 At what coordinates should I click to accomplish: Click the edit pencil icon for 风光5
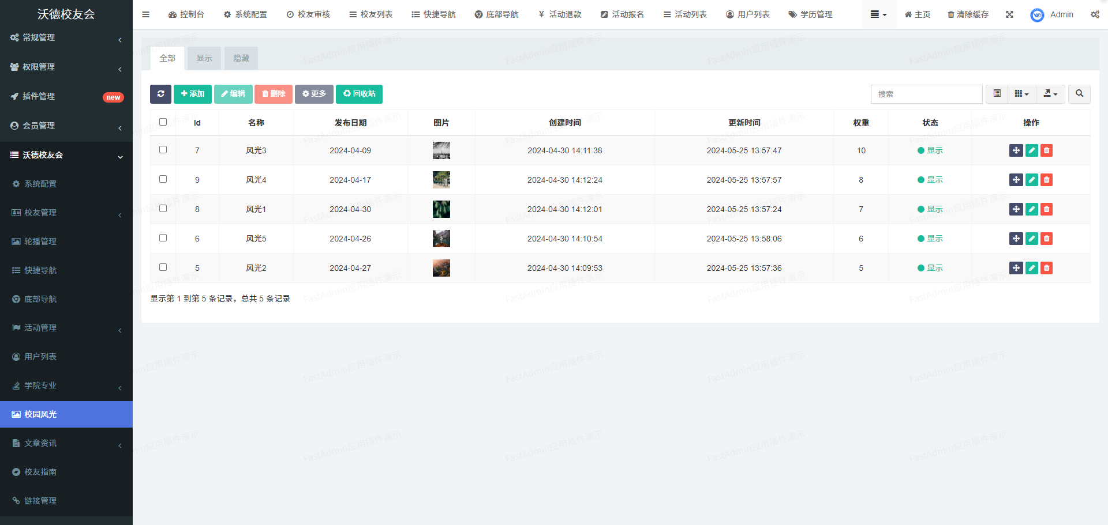[1032, 239]
